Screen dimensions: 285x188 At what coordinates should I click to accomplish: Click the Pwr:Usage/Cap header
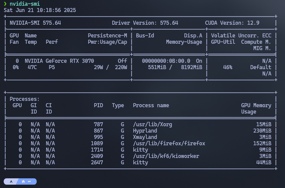click(108, 42)
